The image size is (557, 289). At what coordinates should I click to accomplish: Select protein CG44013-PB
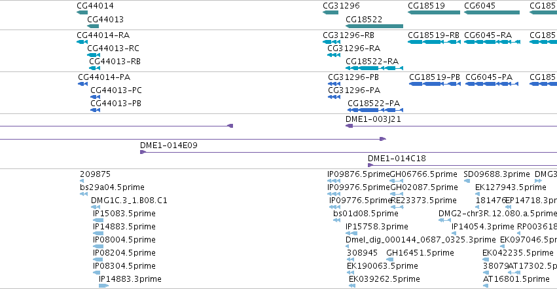click(x=95, y=110)
